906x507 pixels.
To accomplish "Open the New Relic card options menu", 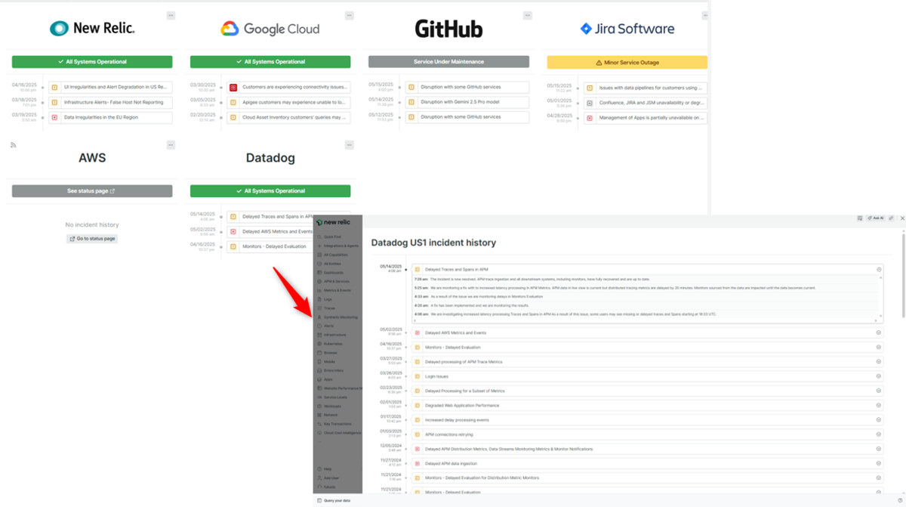I will [x=171, y=15].
